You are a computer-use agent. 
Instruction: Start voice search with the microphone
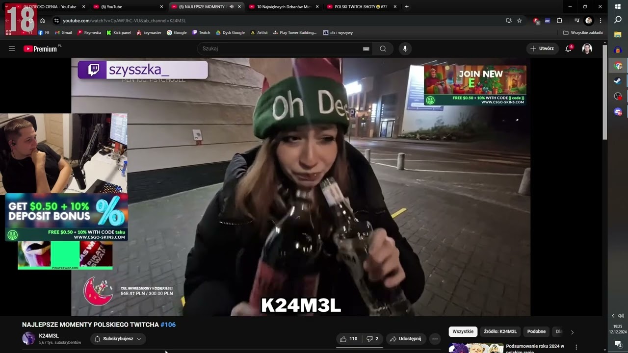[405, 49]
